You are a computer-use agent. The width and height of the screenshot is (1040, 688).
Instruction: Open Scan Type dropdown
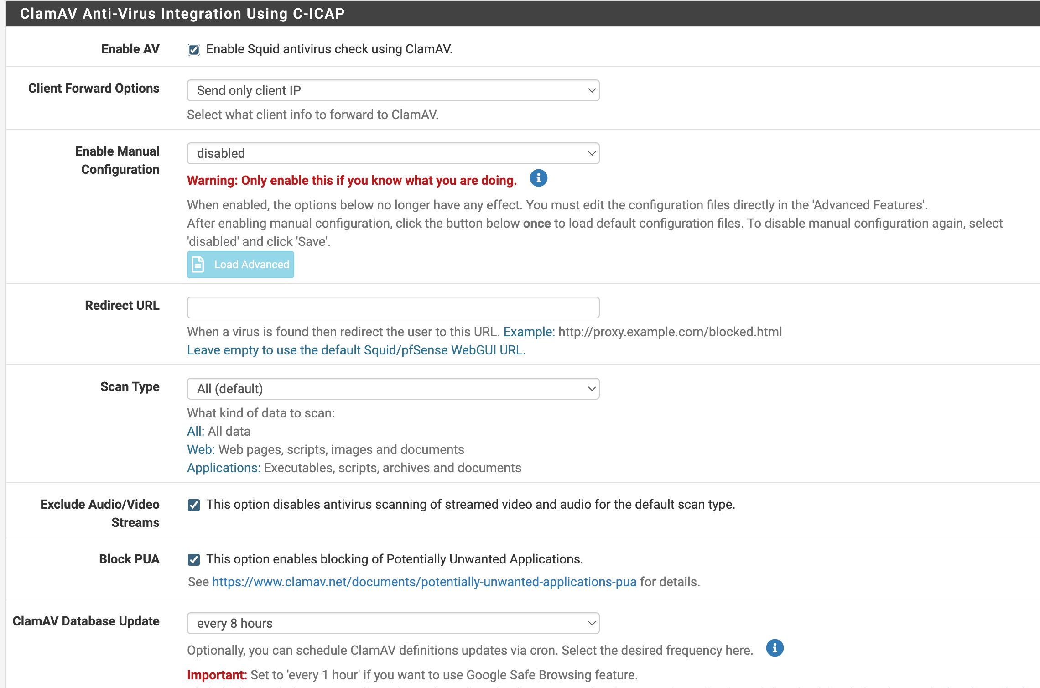[393, 389]
